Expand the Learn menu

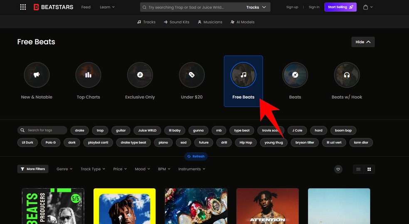coord(107,7)
